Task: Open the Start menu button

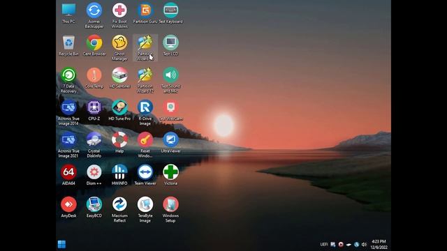Action: [x=61, y=244]
